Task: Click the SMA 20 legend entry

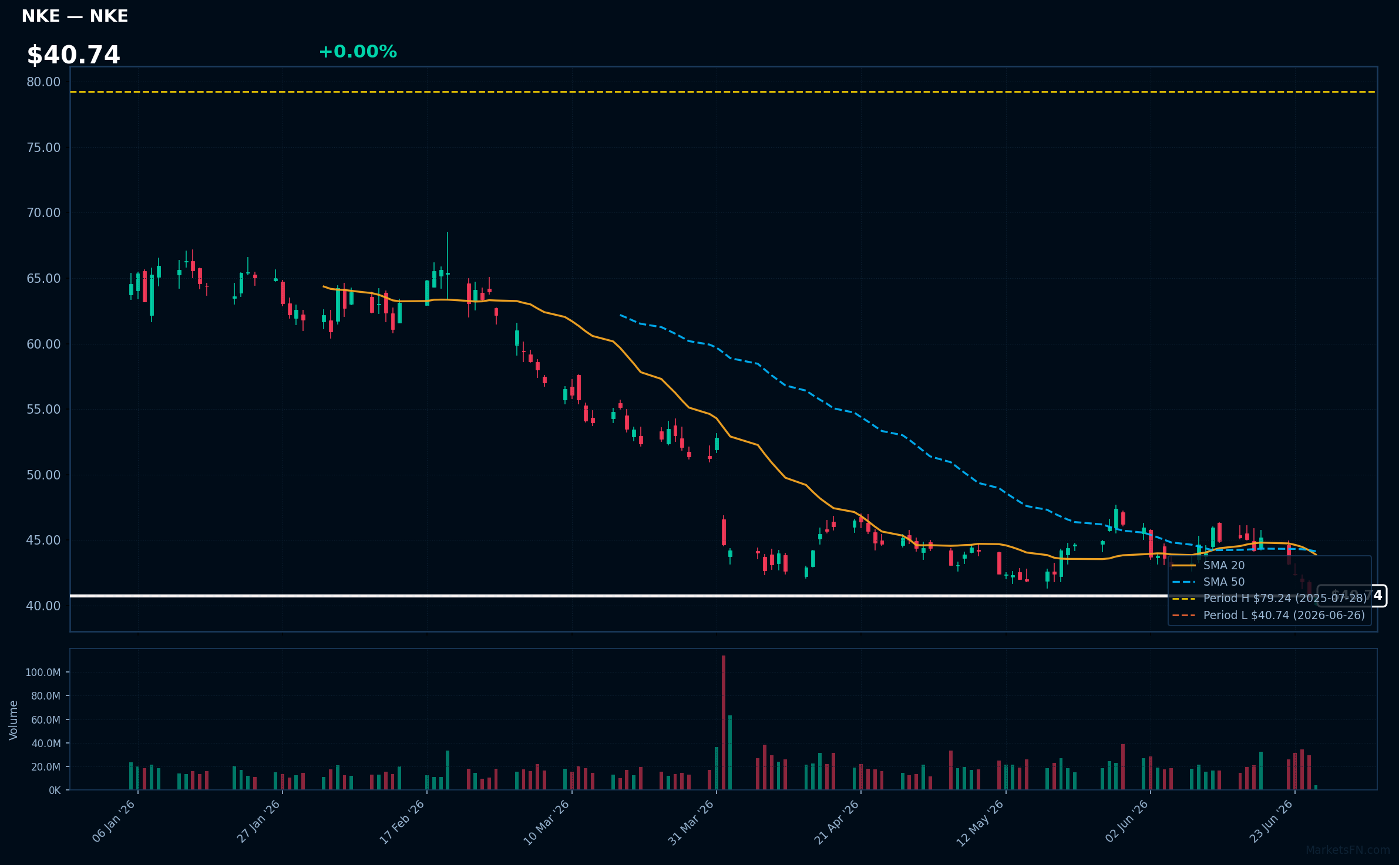Action: pyautogui.click(x=1208, y=565)
